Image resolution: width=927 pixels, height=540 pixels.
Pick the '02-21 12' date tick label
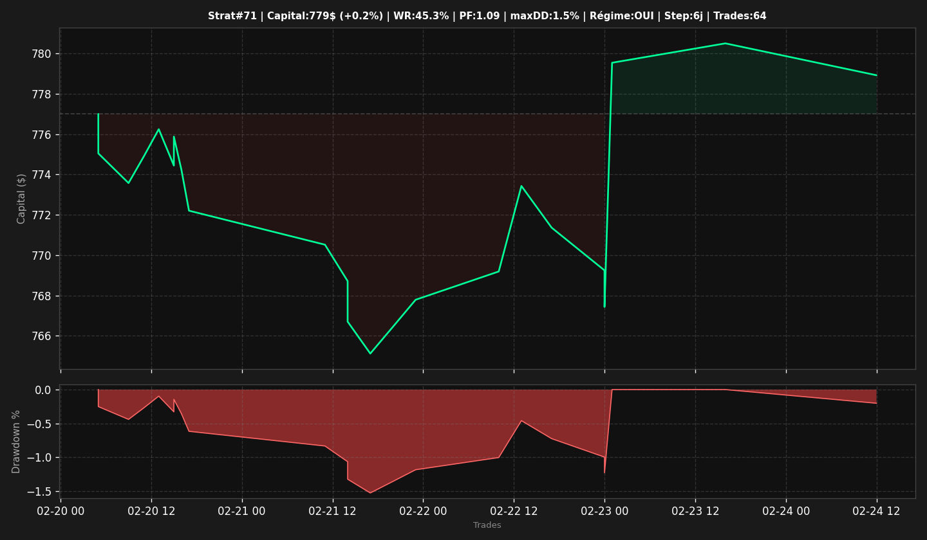pos(333,511)
